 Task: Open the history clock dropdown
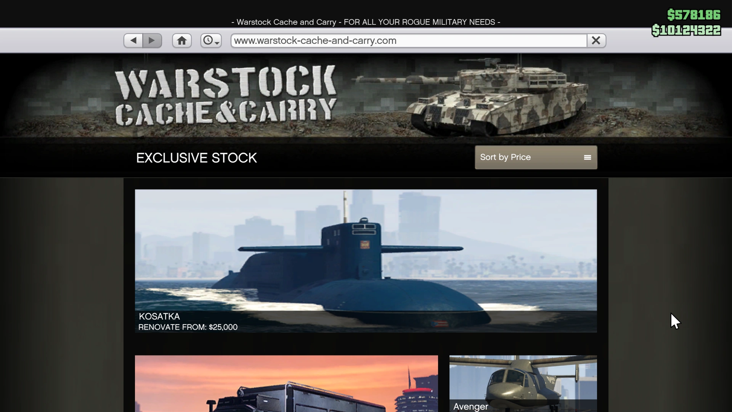pos(211,40)
